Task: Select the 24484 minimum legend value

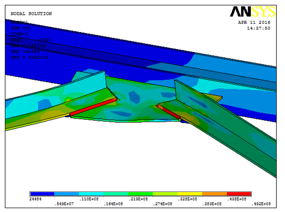Action: [35, 199]
